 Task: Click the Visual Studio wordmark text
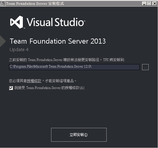tap(56, 22)
